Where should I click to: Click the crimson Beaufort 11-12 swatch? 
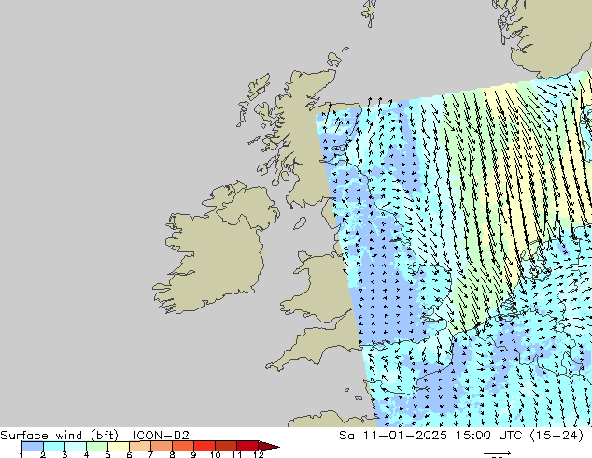[x=247, y=446]
